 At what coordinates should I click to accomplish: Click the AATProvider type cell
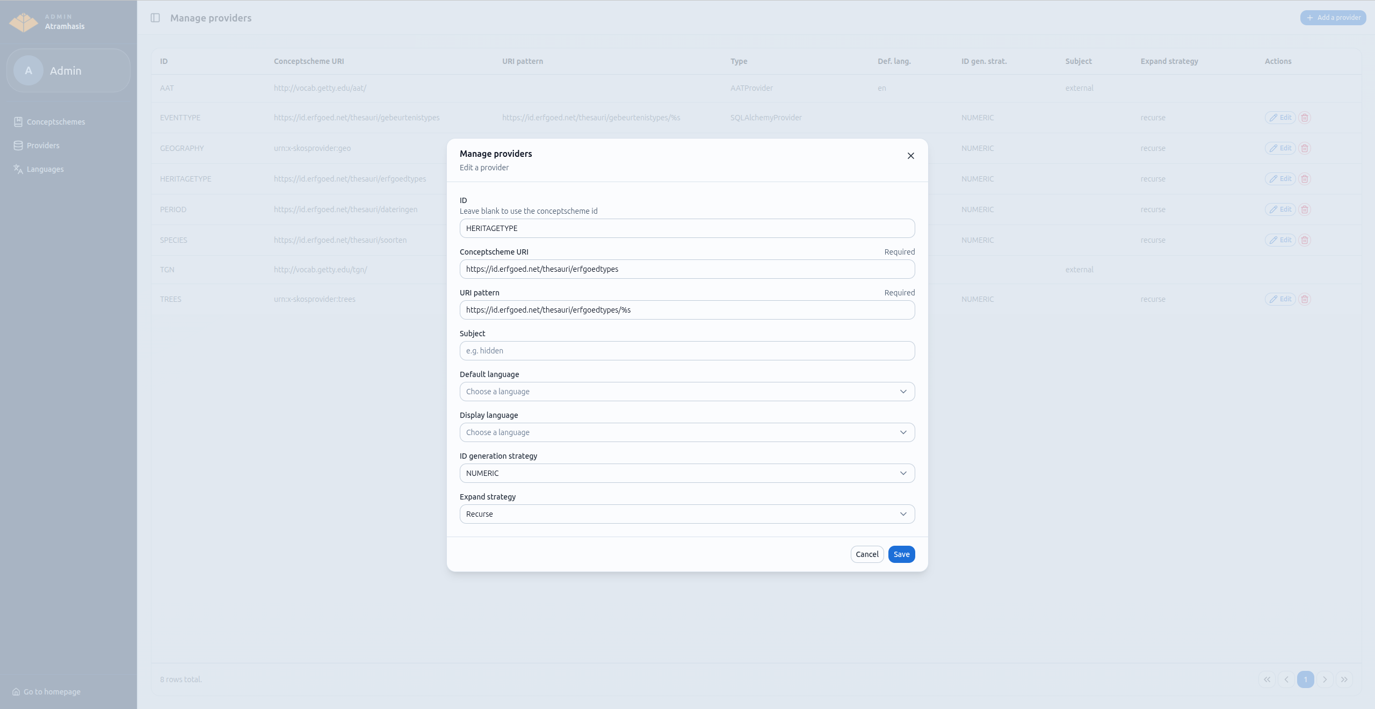tap(751, 88)
